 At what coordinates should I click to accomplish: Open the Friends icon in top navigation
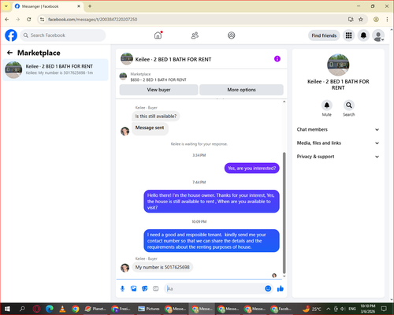pos(195,35)
